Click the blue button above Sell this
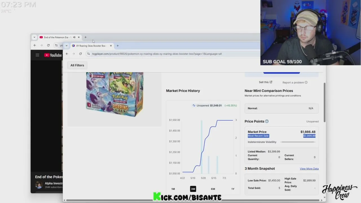This screenshot has height=203, width=361. (281, 72)
